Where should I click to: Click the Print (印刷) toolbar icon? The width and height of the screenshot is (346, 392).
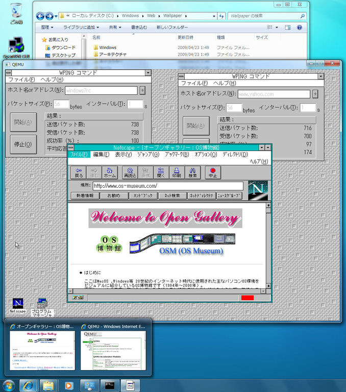click(176, 172)
